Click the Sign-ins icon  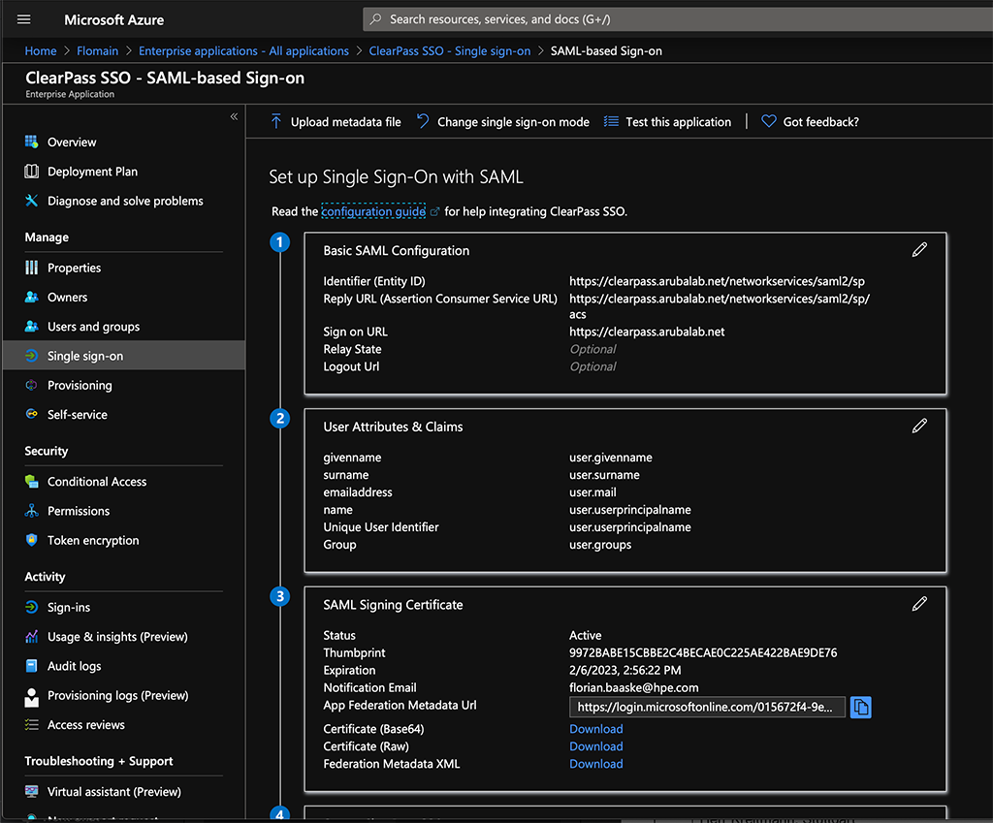[x=31, y=607]
